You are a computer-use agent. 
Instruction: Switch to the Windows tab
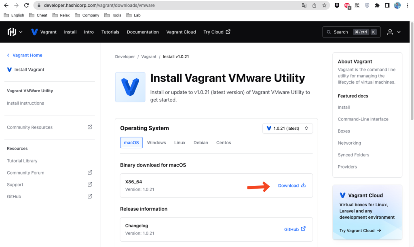click(156, 143)
